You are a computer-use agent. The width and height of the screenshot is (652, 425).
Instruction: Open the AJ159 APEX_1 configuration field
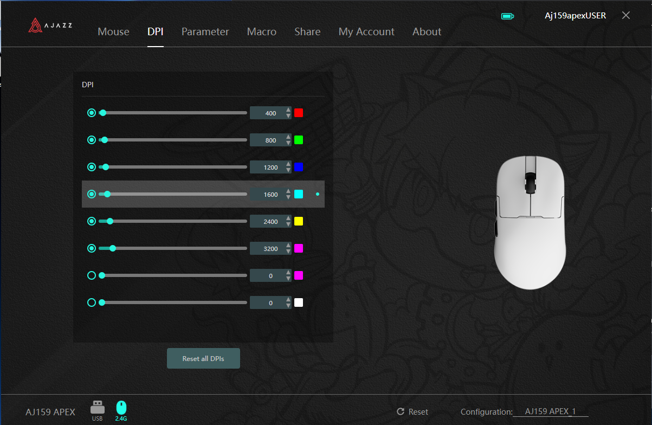pos(551,411)
